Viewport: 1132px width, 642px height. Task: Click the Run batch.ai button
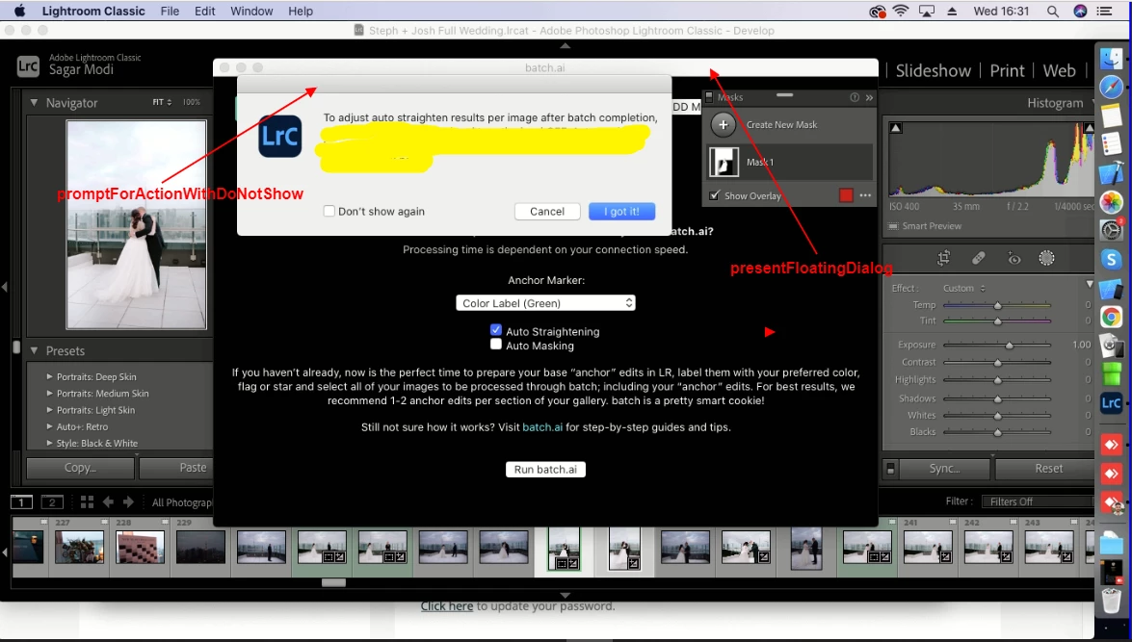click(x=546, y=469)
